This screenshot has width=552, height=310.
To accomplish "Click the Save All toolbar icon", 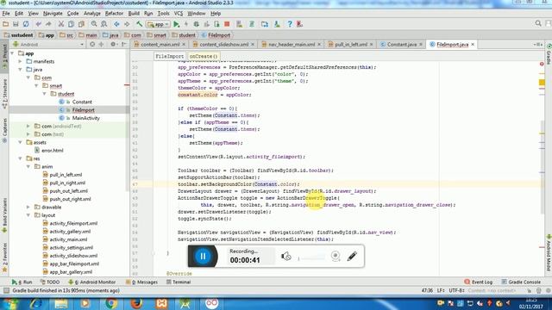I will 16,24.
